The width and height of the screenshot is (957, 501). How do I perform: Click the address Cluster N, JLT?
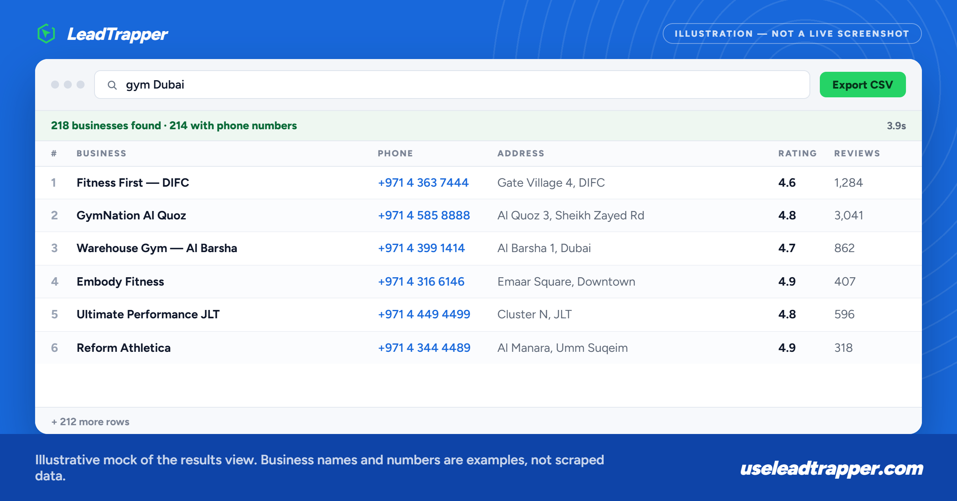pos(534,314)
